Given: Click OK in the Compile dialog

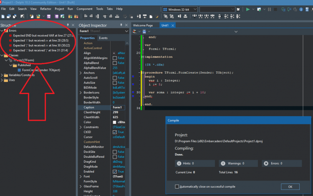Looking at the screenshot, I should (x=290, y=187).
